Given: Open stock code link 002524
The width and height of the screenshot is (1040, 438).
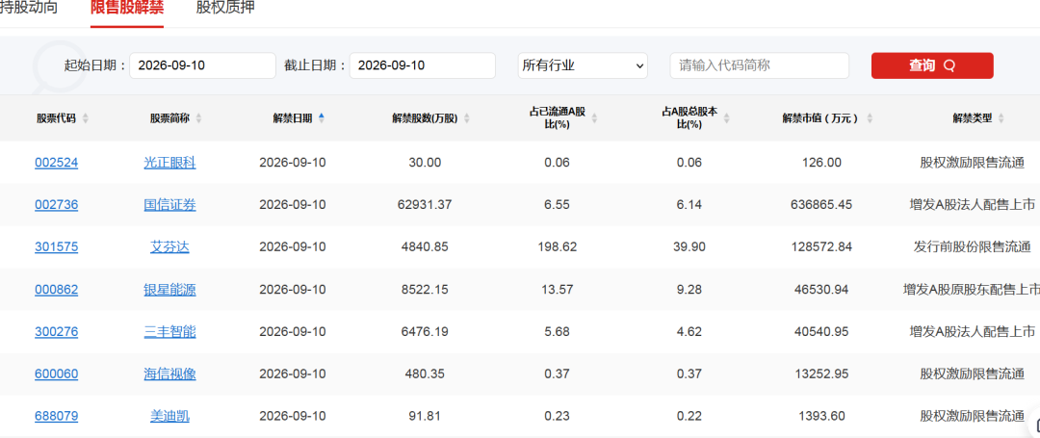Looking at the screenshot, I should pos(57,163).
